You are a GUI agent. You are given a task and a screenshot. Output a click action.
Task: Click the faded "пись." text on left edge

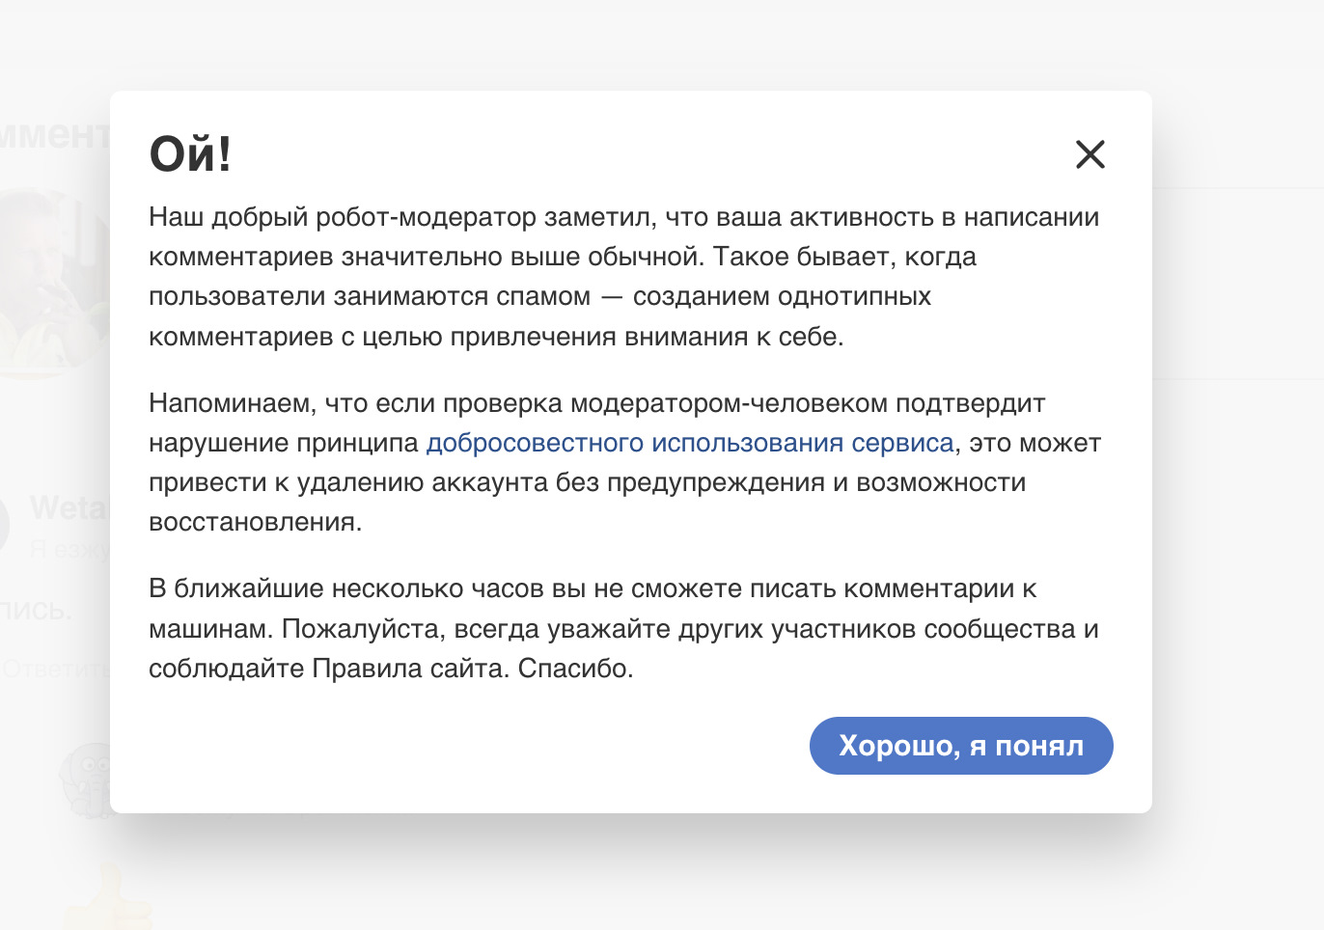tap(37, 611)
